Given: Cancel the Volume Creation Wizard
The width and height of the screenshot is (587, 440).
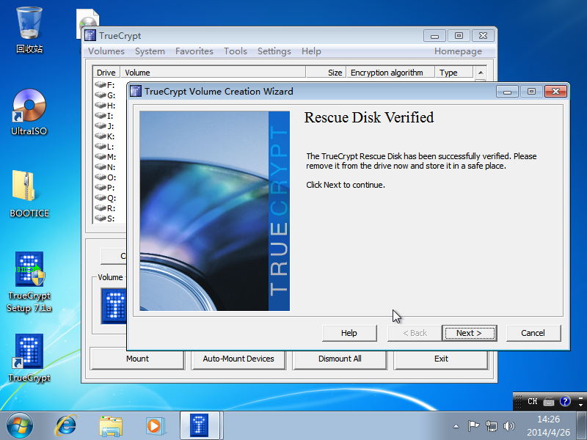Looking at the screenshot, I should 533,333.
